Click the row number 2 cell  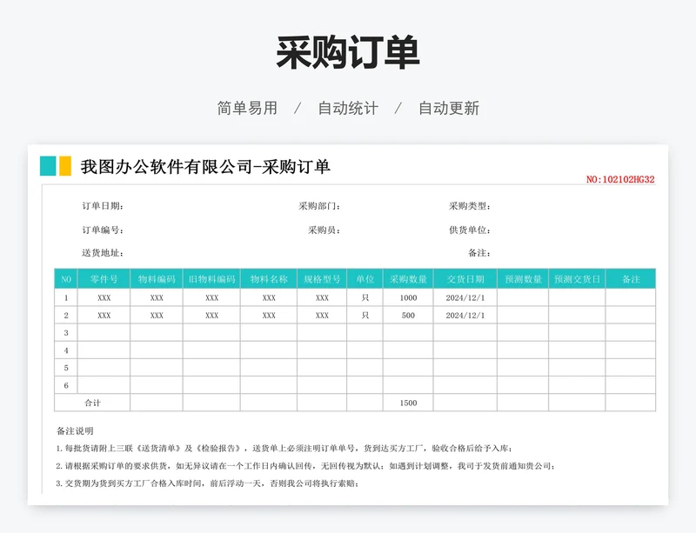66,315
